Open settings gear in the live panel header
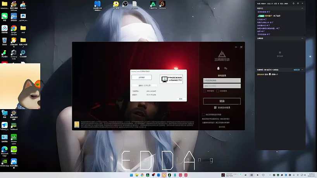This screenshot has height=178, width=317. click(298, 3)
